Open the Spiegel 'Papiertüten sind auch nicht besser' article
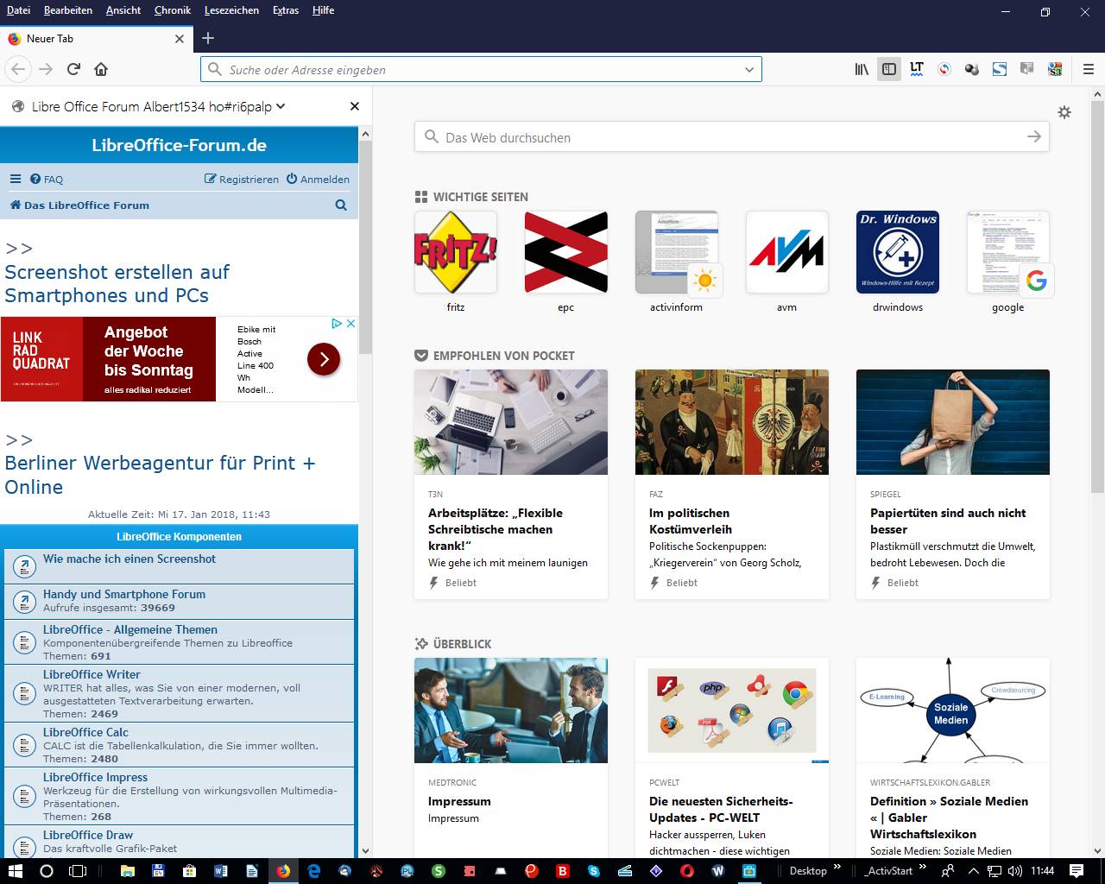Screen dimensions: 1105x884 pyautogui.click(x=953, y=484)
